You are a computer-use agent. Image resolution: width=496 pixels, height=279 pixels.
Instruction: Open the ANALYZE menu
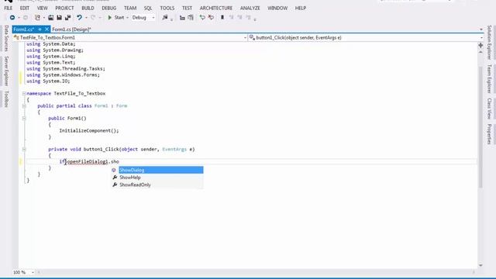click(x=250, y=8)
